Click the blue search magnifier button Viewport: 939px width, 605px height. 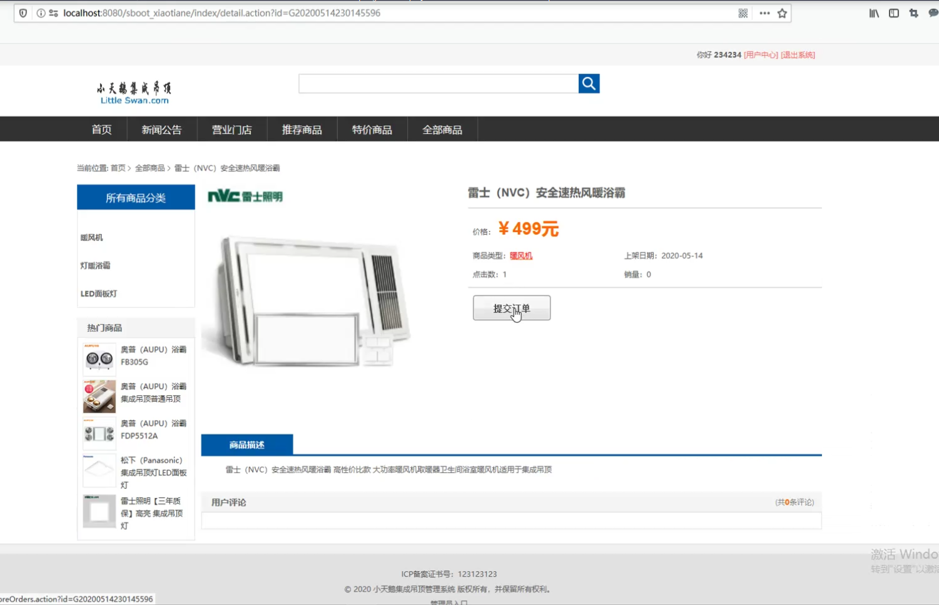589,83
